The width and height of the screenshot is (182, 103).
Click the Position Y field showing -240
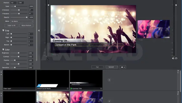point(21,3)
